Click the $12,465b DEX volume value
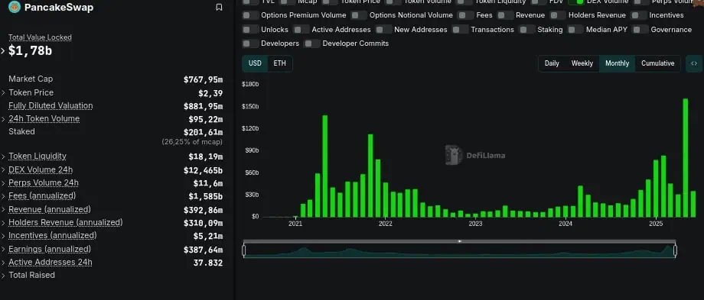 click(203, 170)
